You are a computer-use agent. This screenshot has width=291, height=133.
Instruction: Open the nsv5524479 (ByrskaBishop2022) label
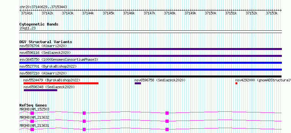(52, 80)
